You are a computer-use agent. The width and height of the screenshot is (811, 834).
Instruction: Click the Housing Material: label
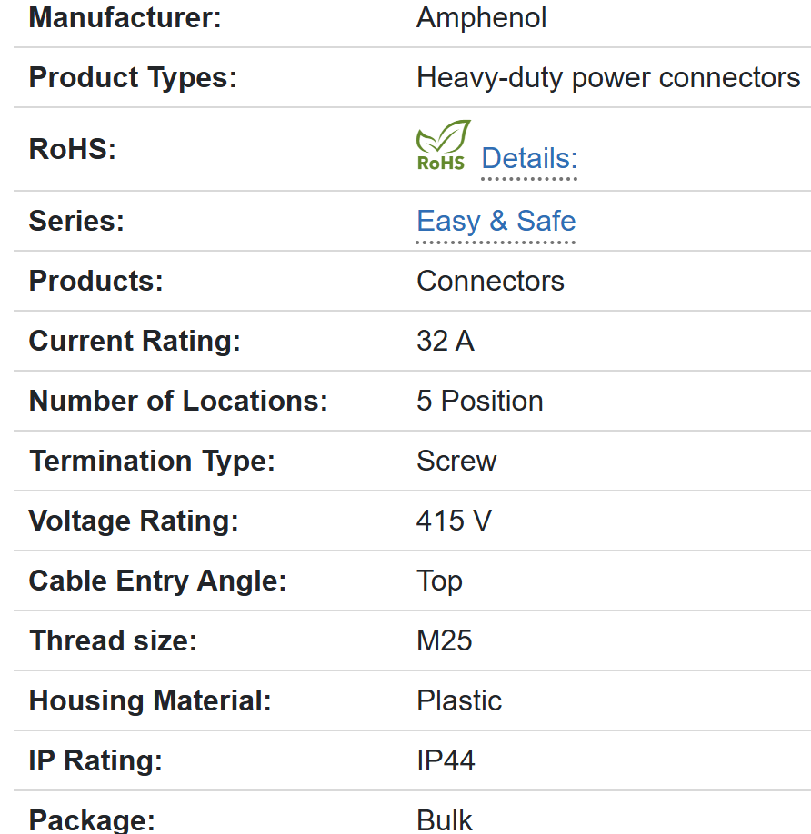(x=150, y=700)
